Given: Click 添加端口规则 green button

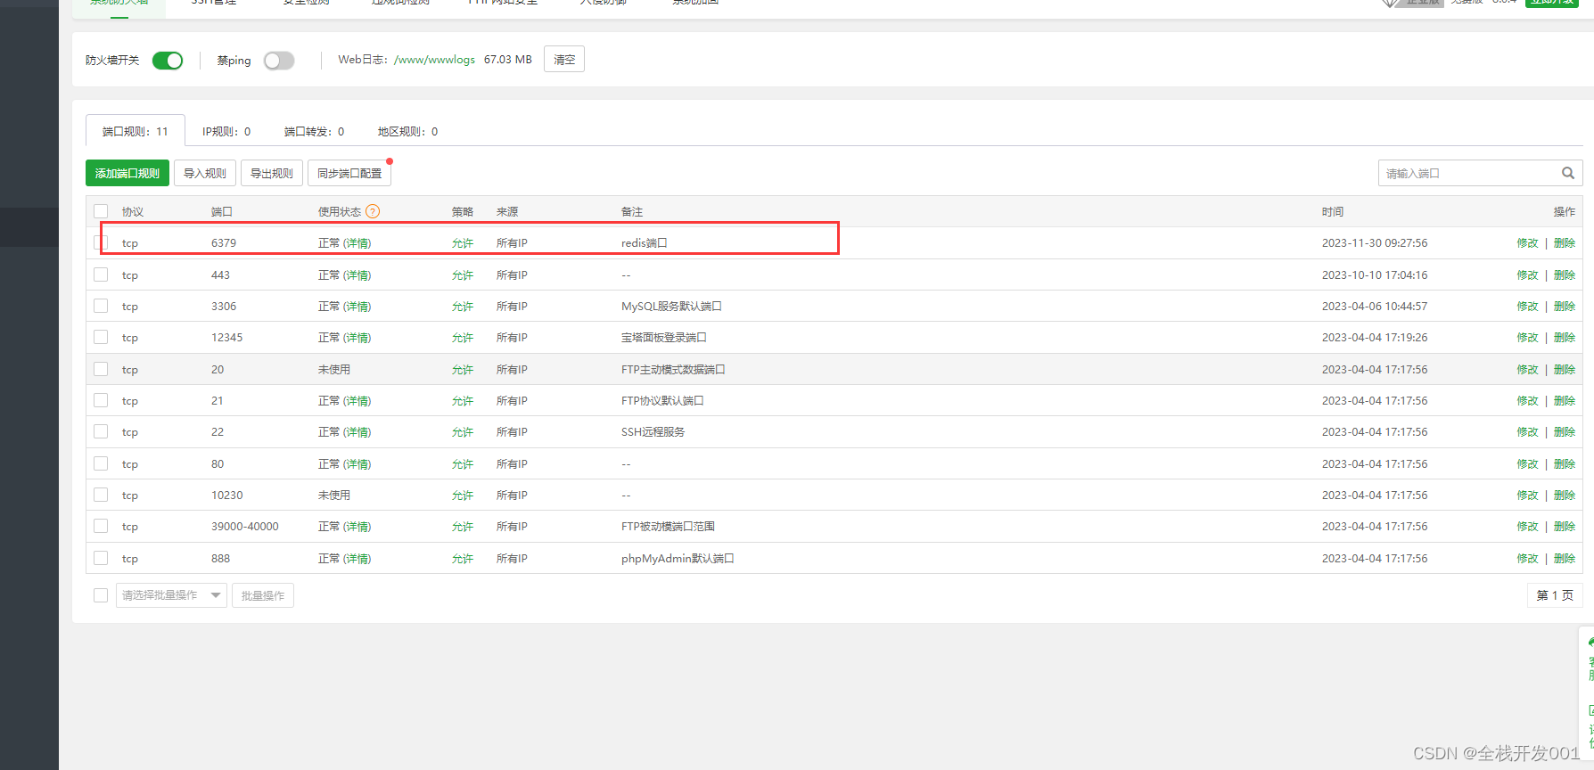Looking at the screenshot, I should pos(127,173).
